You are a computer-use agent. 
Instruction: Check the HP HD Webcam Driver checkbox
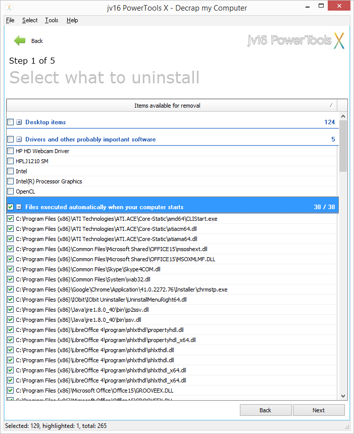point(11,151)
